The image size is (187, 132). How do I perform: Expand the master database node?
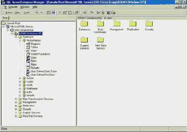20,78
